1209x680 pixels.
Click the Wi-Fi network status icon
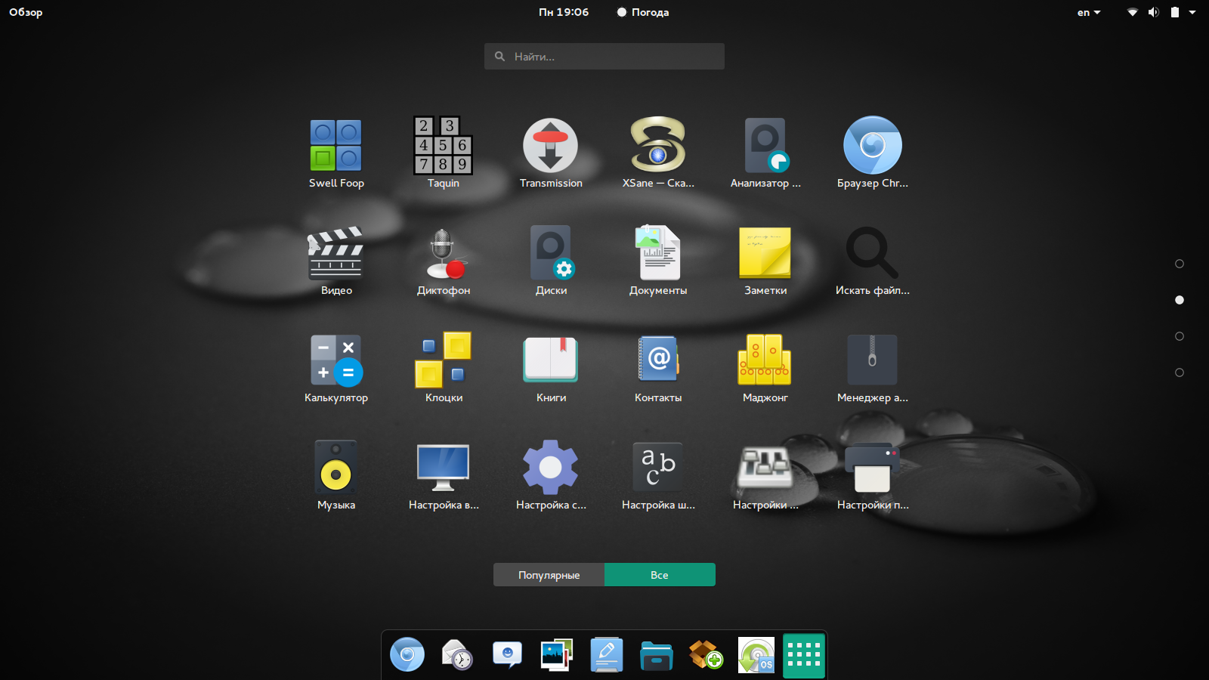1133,12
